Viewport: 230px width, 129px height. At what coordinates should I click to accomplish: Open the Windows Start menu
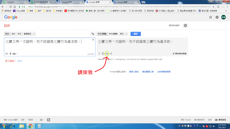click(x=4, y=126)
